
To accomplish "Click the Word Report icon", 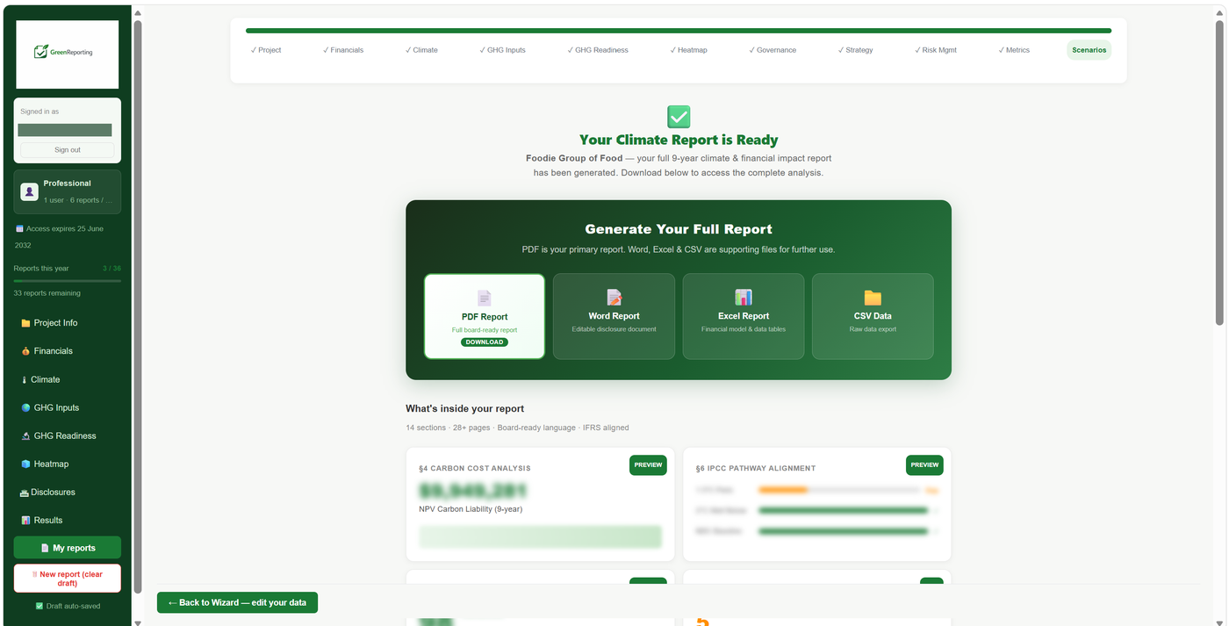I will pyautogui.click(x=614, y=298).
